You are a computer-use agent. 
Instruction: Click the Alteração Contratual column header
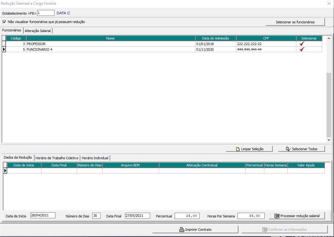coord(202,165)
